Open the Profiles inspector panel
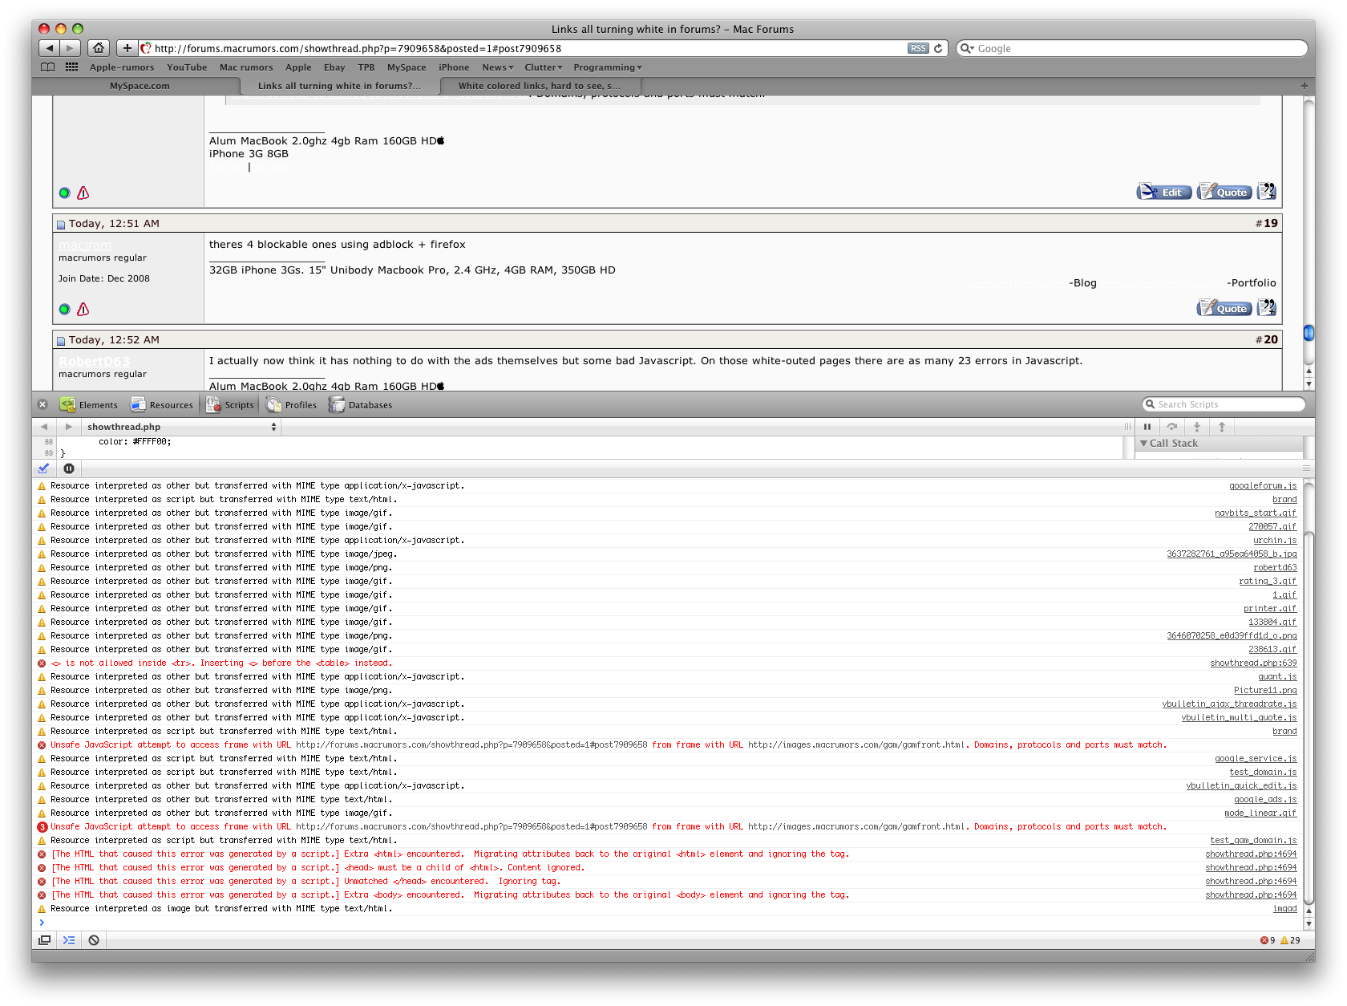 (x=292, y=404)
